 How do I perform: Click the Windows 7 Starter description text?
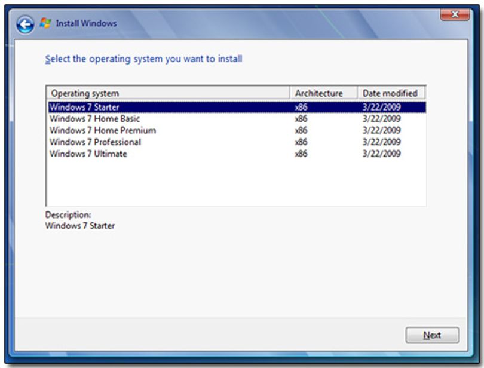pos(80,226)
